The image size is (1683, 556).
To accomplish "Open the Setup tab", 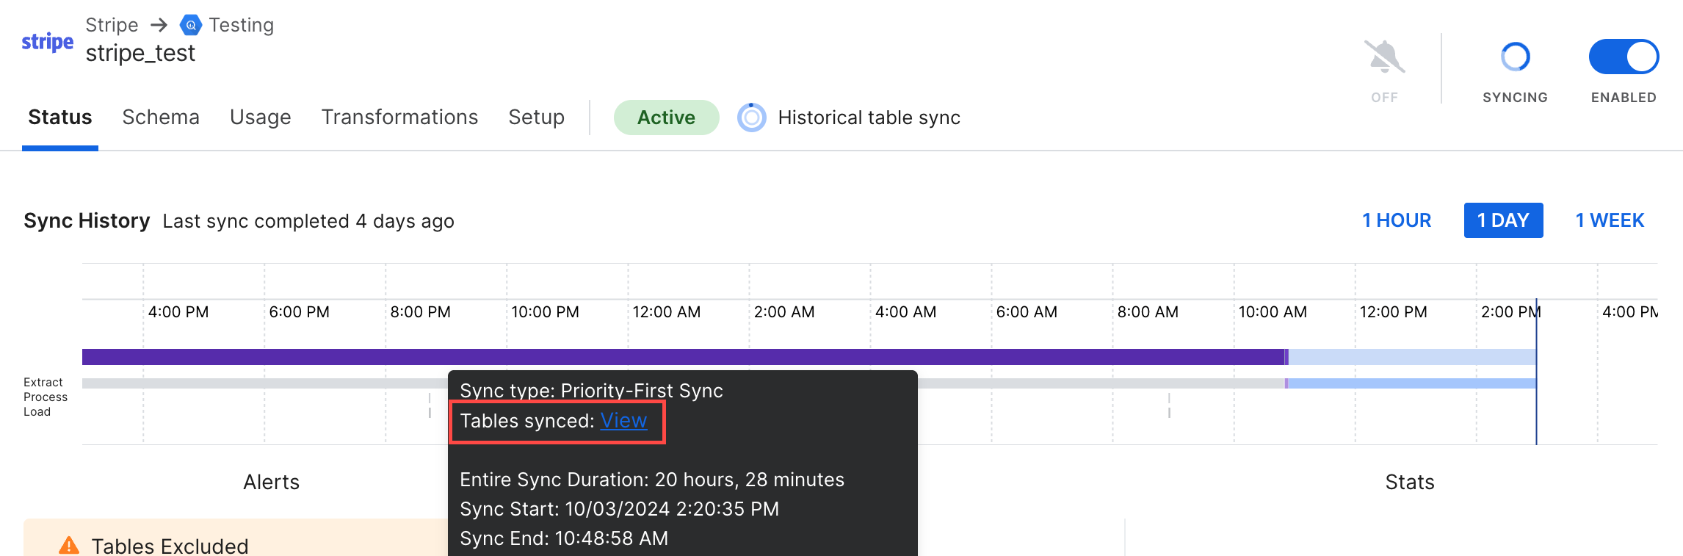I will coord(536,118).
